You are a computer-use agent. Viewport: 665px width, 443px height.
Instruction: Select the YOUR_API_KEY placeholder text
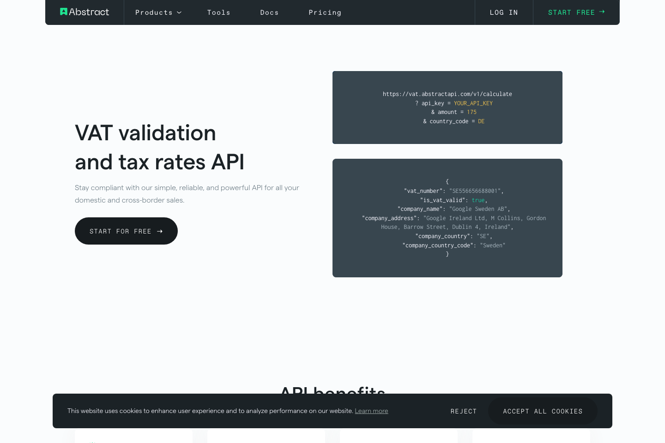(473, 103)
